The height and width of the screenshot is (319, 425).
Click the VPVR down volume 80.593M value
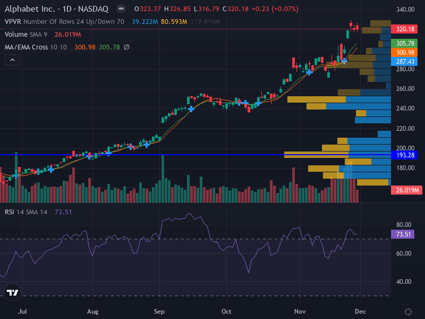point(174,22)
